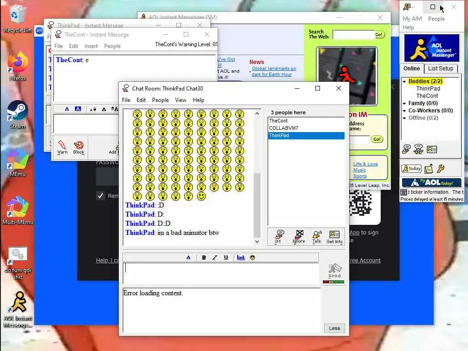Click the AIM Today button
Image resolution: width=468 pixels, height=351 pixels.
(412, 169)
